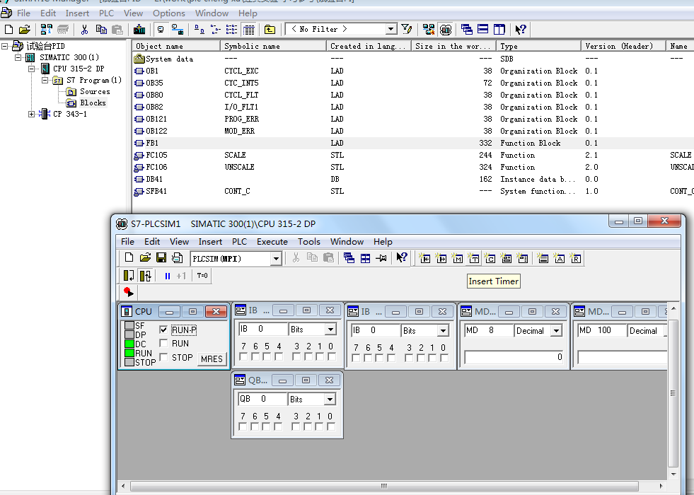The height and width of the screenshot is (495, 694).
Task: Expand the CP 343-1 tree node
Action: pos(31,114)
